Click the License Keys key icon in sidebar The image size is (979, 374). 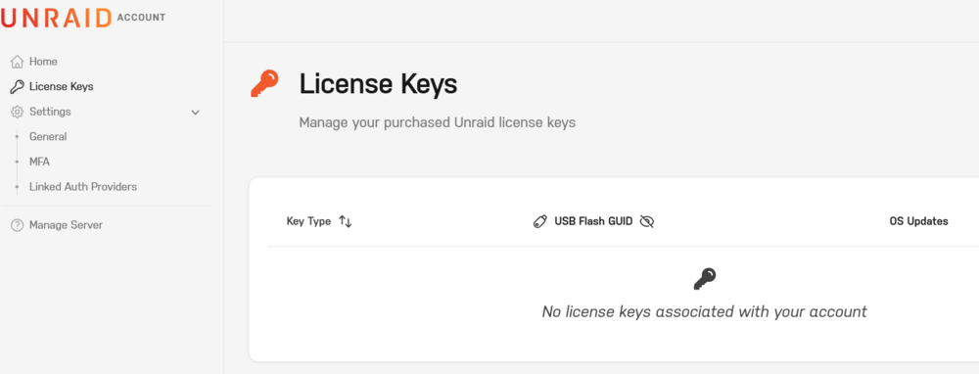17,87
